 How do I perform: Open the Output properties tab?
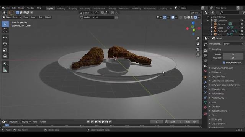pyautogui.click(x=205, y=56)
